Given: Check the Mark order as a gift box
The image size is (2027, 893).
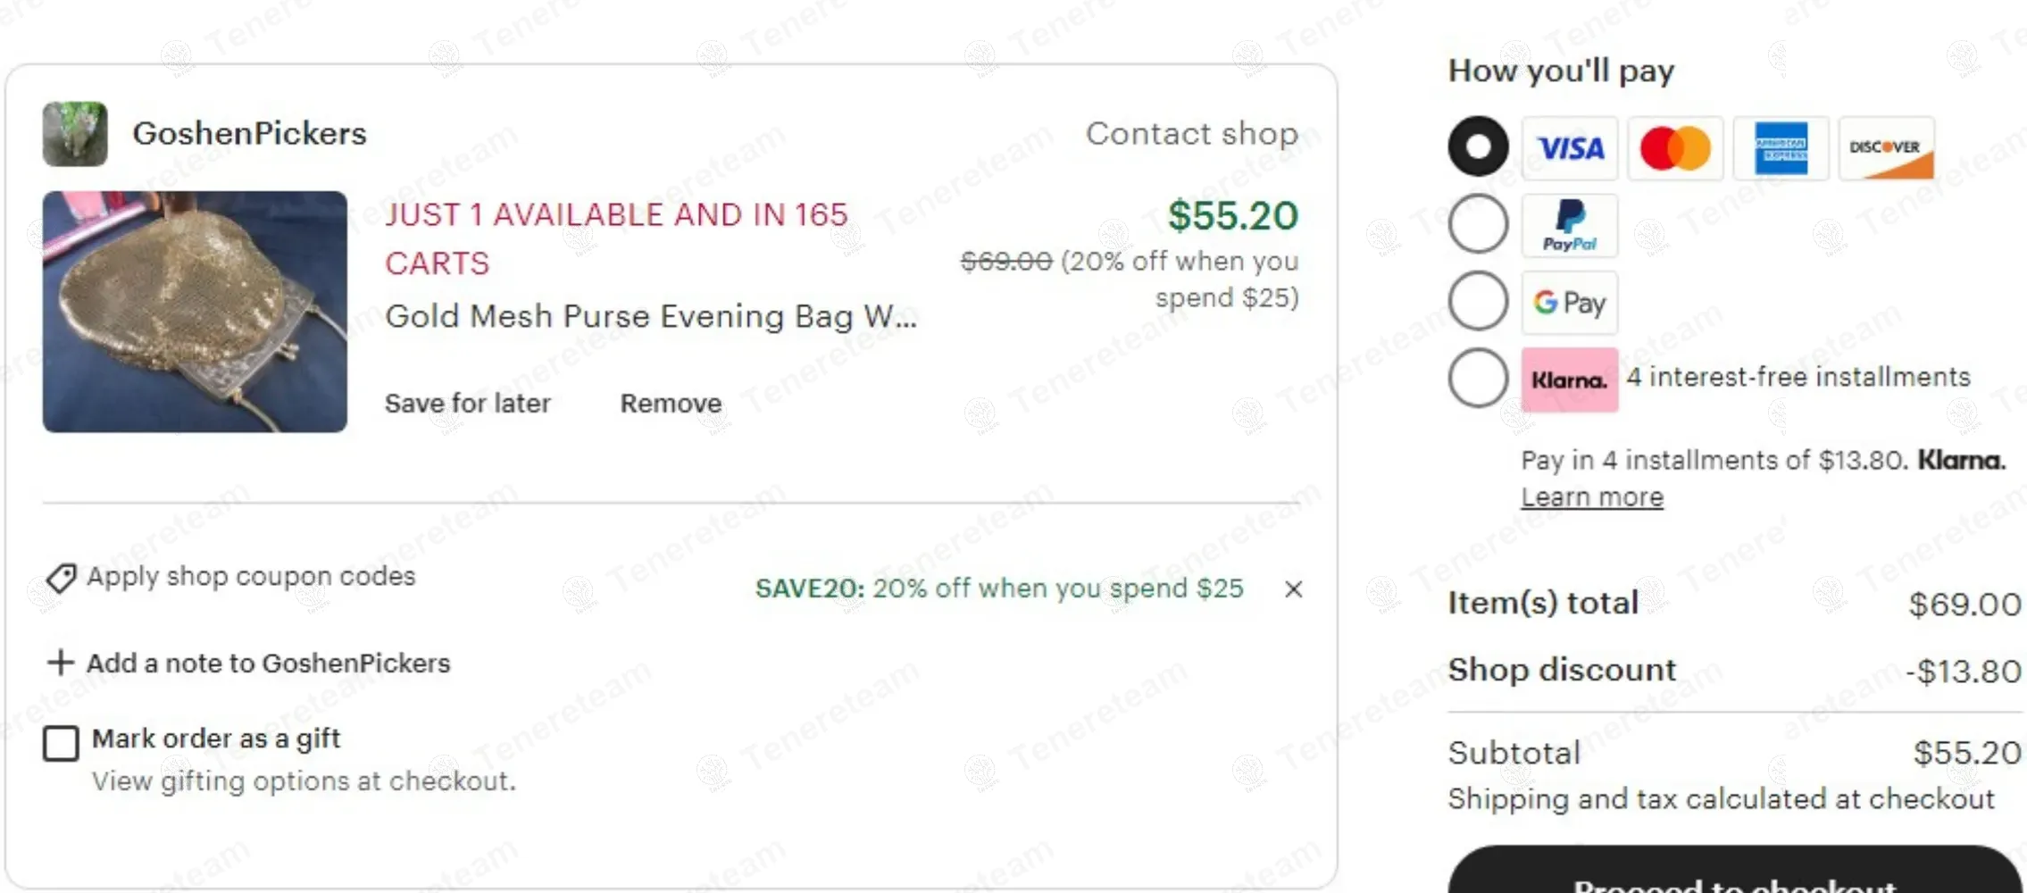Looking at the screenshot, I should [x=61, y=743].
